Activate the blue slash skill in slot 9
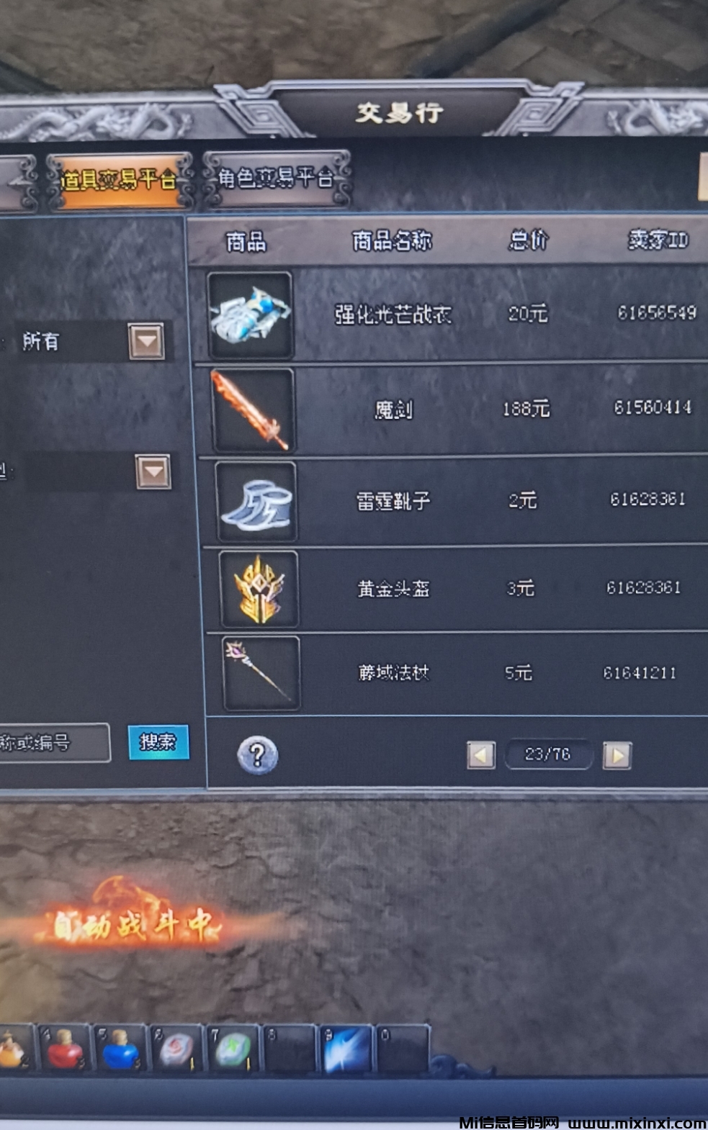Image resolution: width=708 pixels, height=1130 pixels. pos(346,1049)
